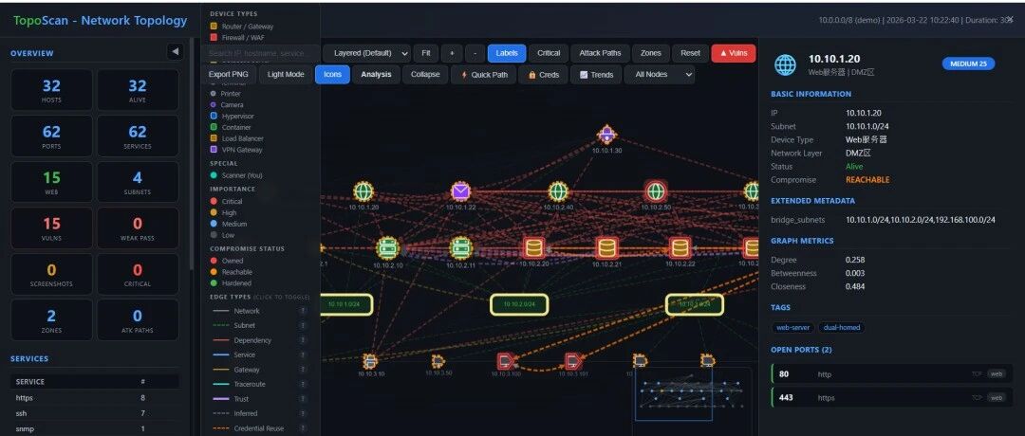Click the 10.10.2.0/24 subnet box
This screenshot has width=1025, height=436.
click(x=519, y=305)
